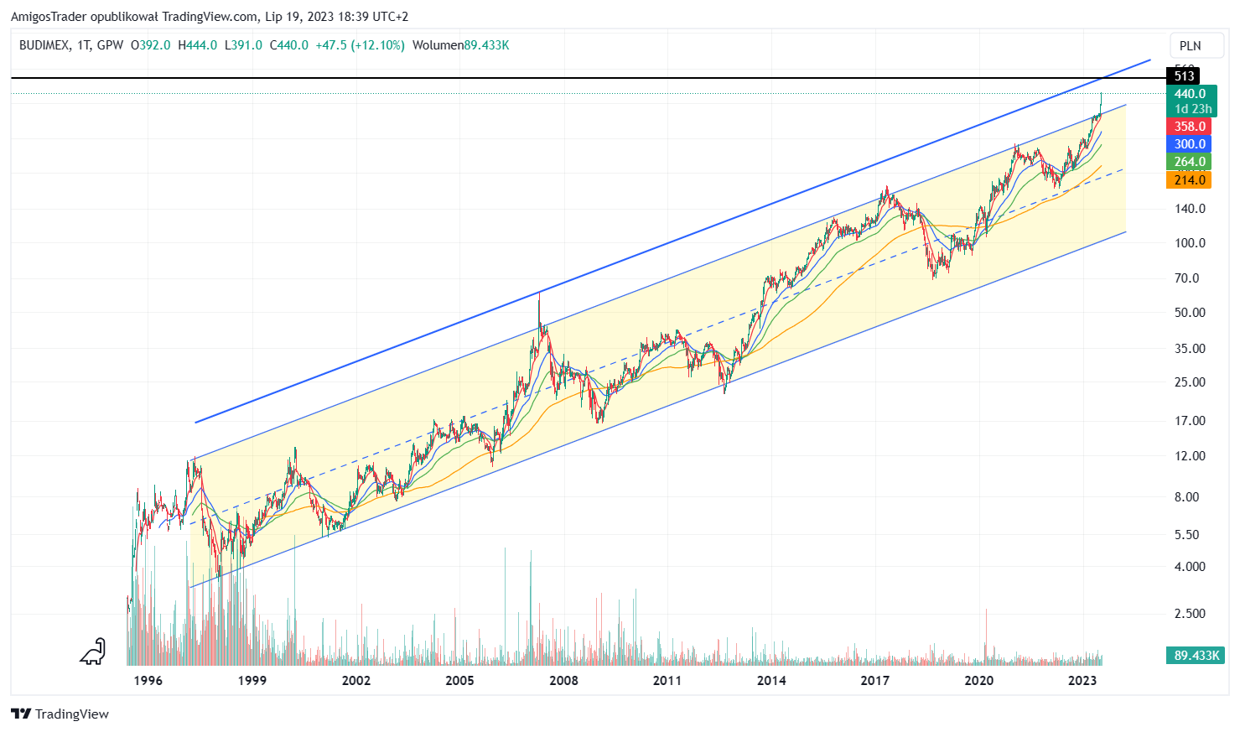
Task: Click the L391.0 low value in legend
Action: click(x=243, y=45)
